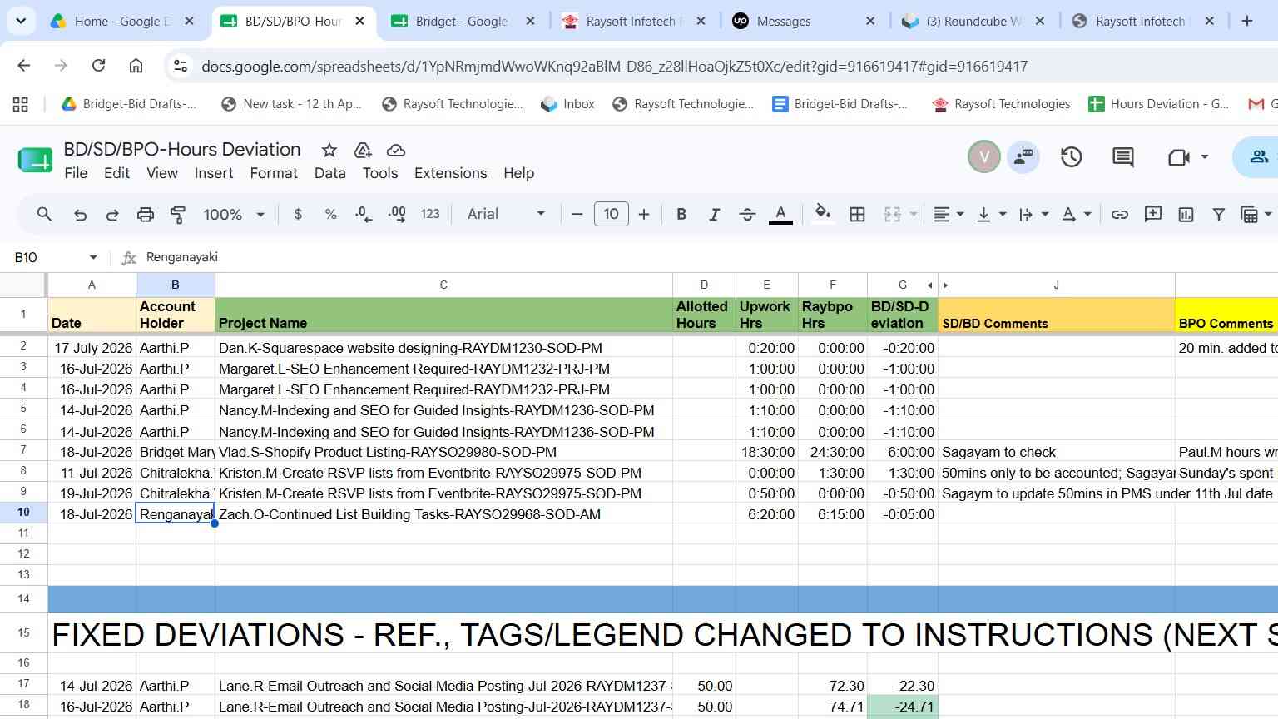1278x719 pixels.
Task: Click the insert link icon
Action: (x=1120, y=214)
